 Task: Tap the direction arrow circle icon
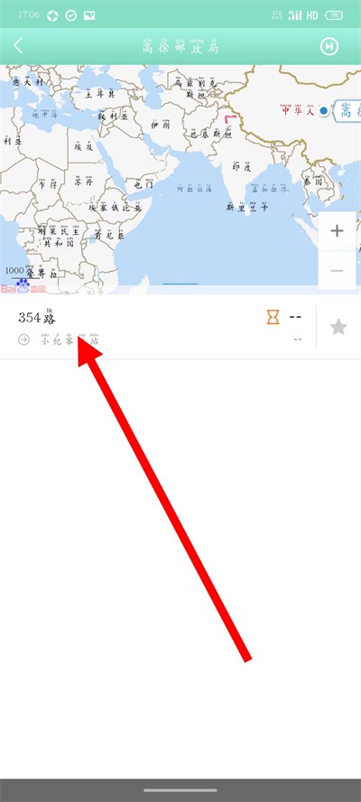24,340
